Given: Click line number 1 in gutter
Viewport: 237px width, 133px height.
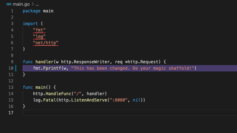Looking at the screenshot, I should [x=12, y=11].
